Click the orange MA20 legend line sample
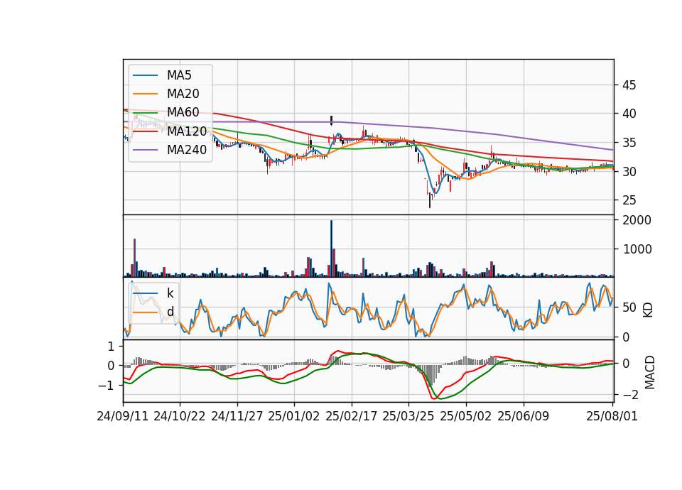The image size is (682, 490). (145, 94)
